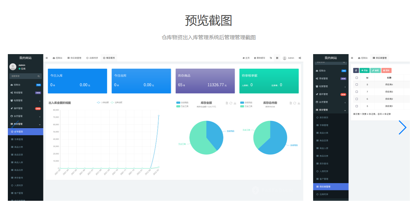The height and width of the screenshot is (206, 420).
Task: Toggle the 入库金额 legend in line chart
Action: pyautogui.click(x=102, y=102)
